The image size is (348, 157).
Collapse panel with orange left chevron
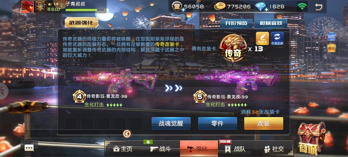pyautogui.click(x=127, y=134)
